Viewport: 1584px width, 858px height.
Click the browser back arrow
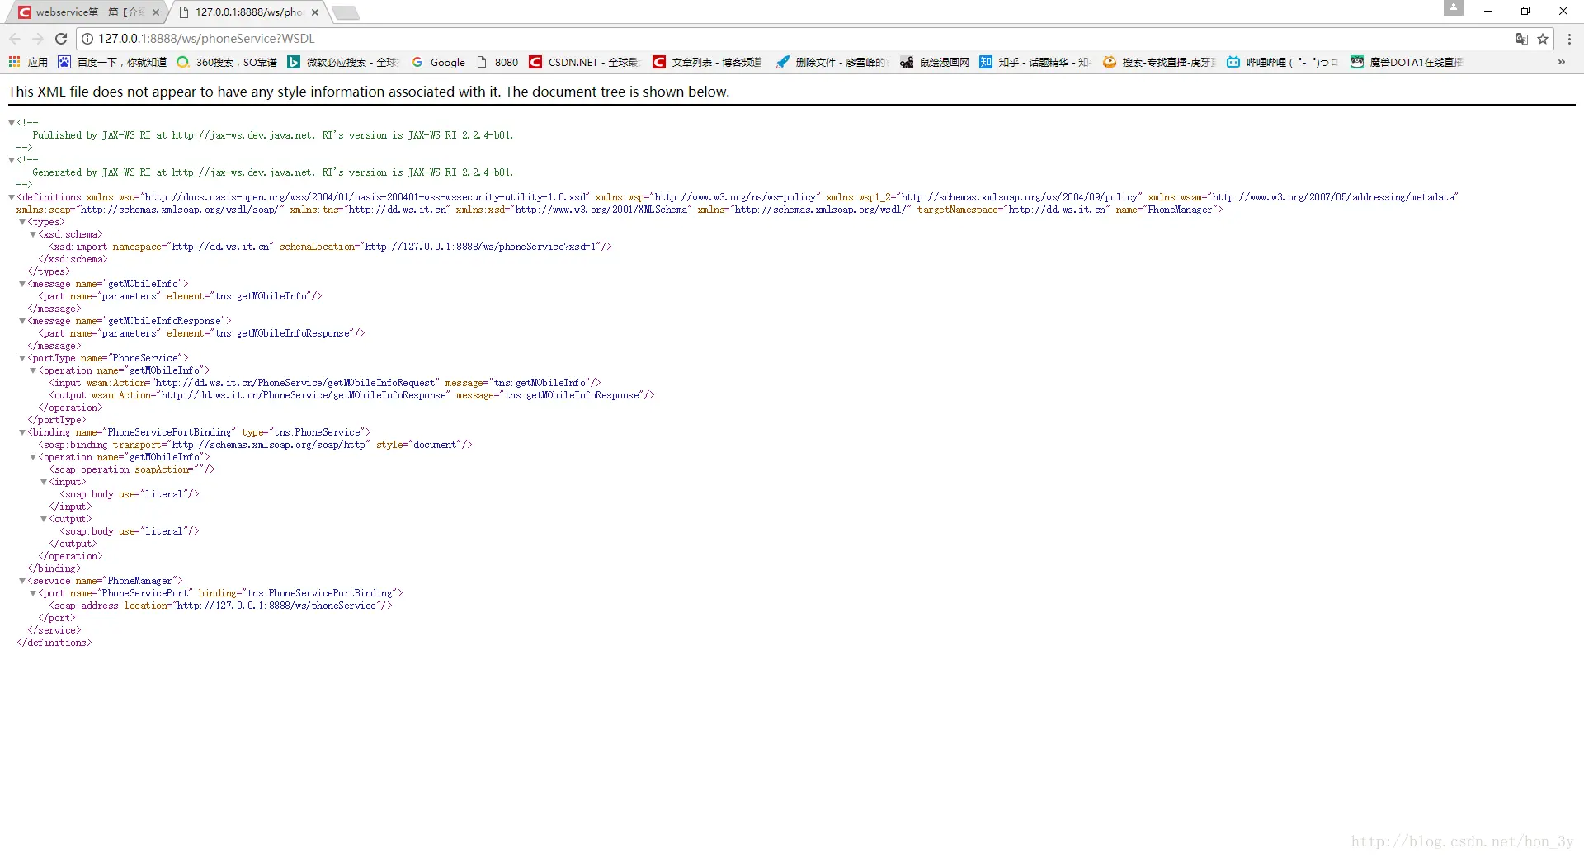15,39
